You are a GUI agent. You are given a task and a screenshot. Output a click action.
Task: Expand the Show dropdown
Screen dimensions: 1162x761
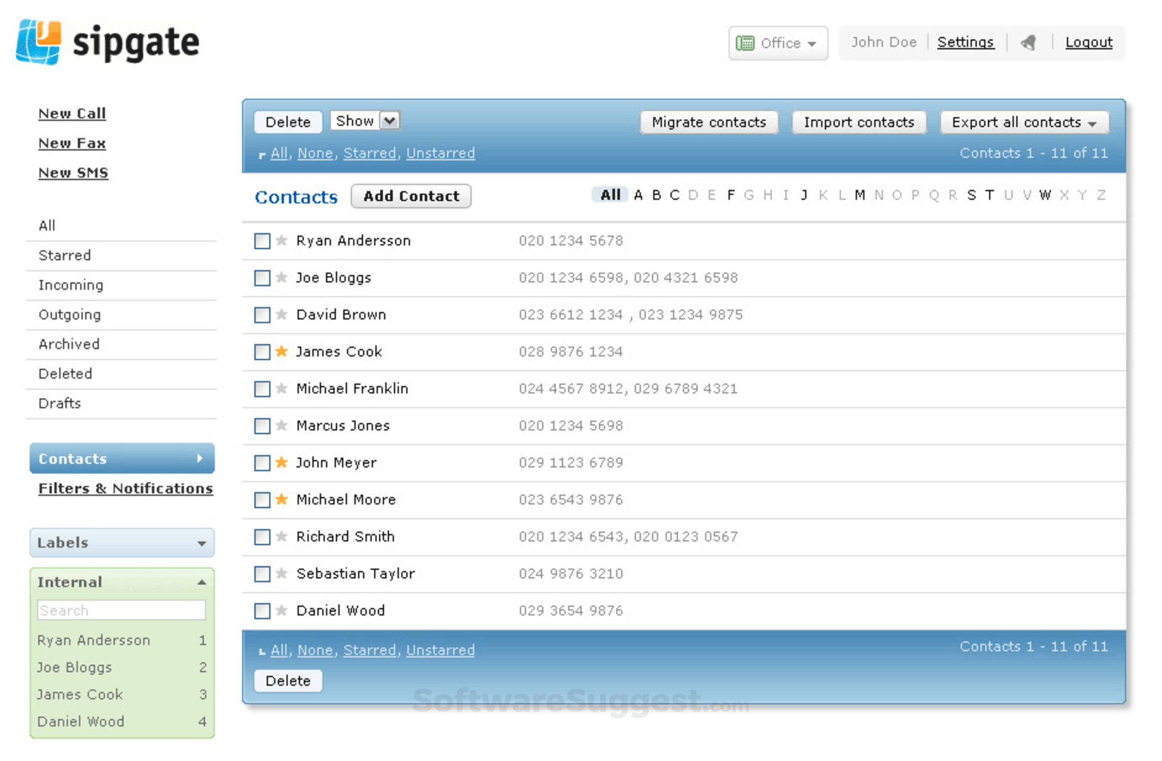click(390, 121)
